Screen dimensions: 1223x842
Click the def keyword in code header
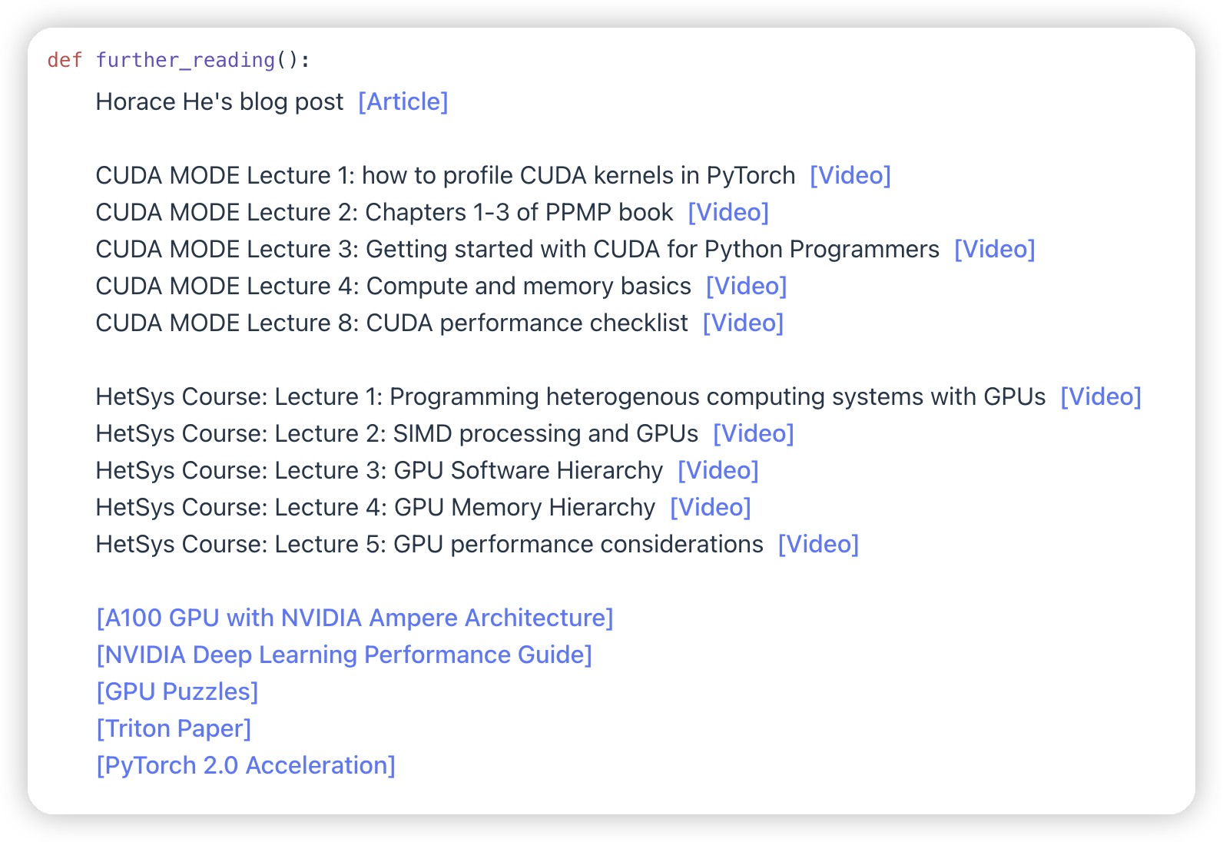click(65, 60)
